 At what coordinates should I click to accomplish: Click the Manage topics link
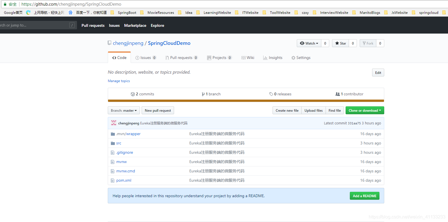point(119,81)
